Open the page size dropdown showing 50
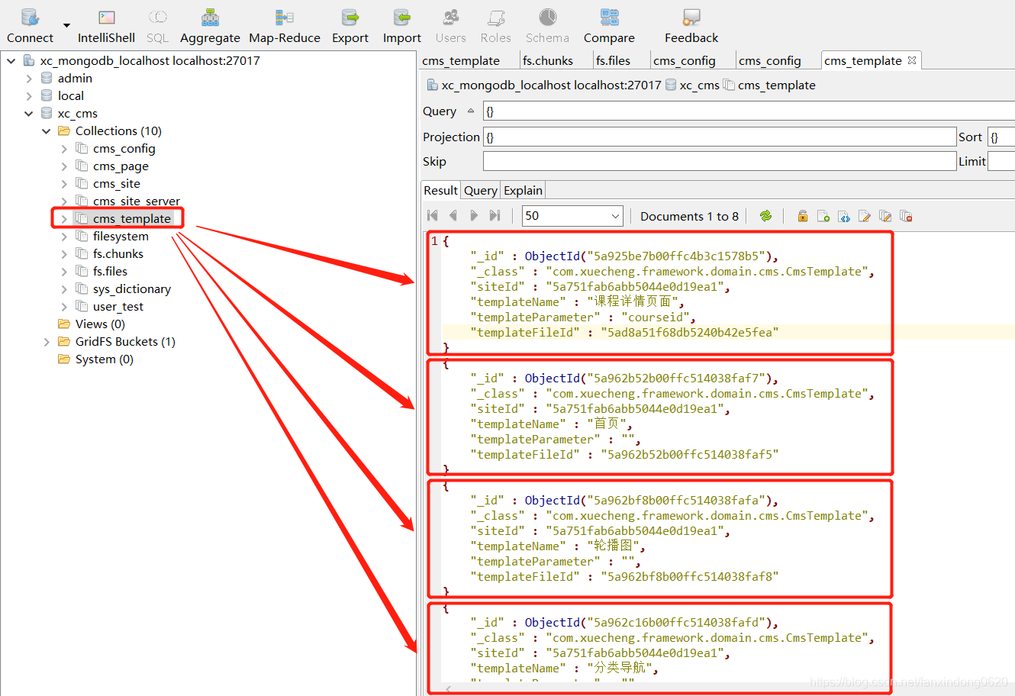The image size is (1015, 696). [615, 217]
